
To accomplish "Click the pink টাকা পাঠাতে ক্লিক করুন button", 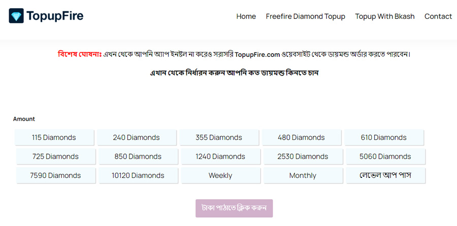I will tap(234, 208).
